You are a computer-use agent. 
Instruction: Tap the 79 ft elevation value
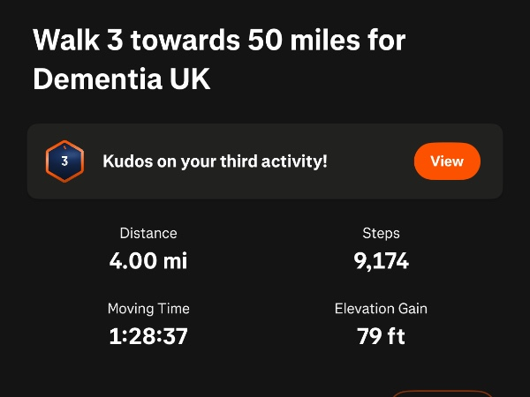coord(381,336)
